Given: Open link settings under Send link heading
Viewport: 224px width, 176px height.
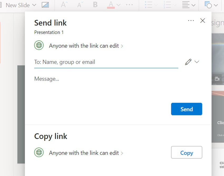Looking at the screenshot, I should pos(86,46).
